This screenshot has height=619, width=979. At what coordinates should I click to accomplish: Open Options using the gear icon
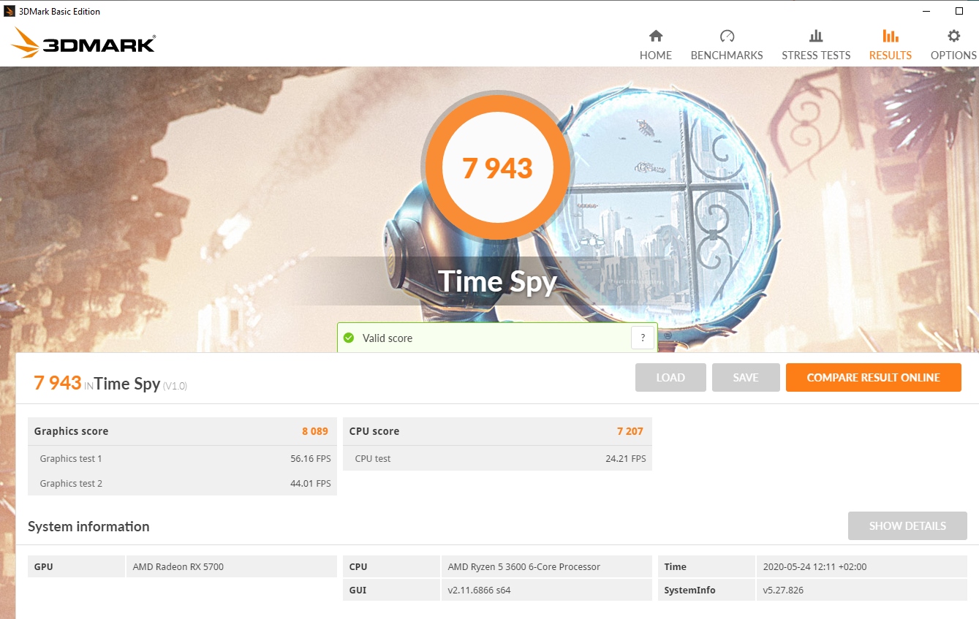953,35
